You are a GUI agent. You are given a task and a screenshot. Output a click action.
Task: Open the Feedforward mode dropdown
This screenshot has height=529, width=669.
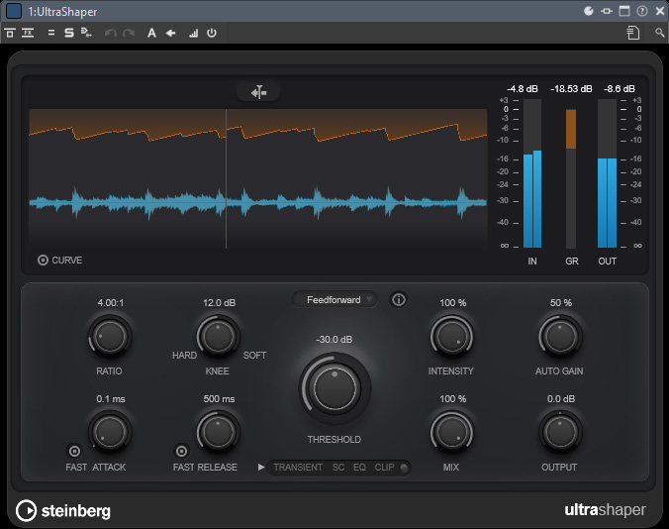(334, 300)
